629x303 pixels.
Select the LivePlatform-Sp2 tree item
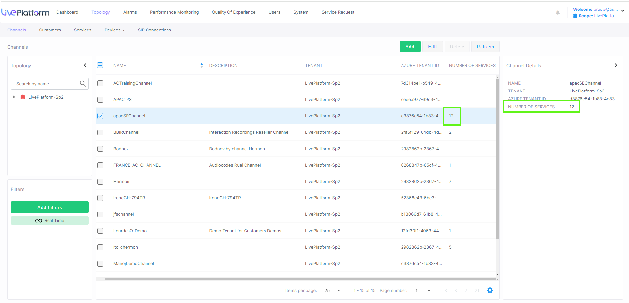point(46,97)
